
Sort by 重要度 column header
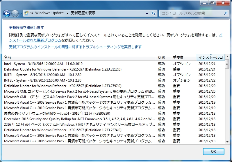pyautogui.click(x=184, y=57)
